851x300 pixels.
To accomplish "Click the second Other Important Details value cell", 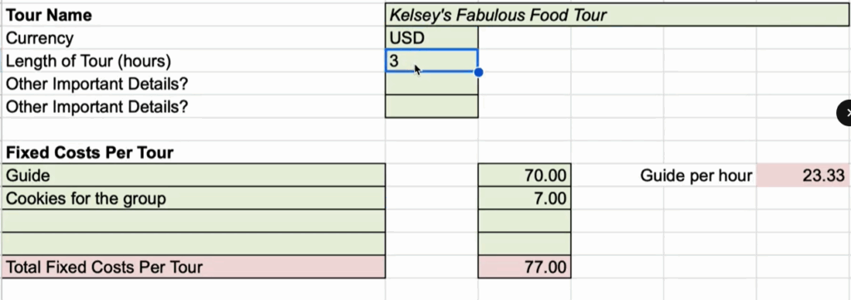I will [x=431, y=106].
